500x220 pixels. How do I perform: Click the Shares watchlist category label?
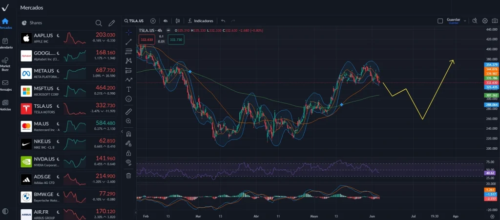(x=36, y=23)
